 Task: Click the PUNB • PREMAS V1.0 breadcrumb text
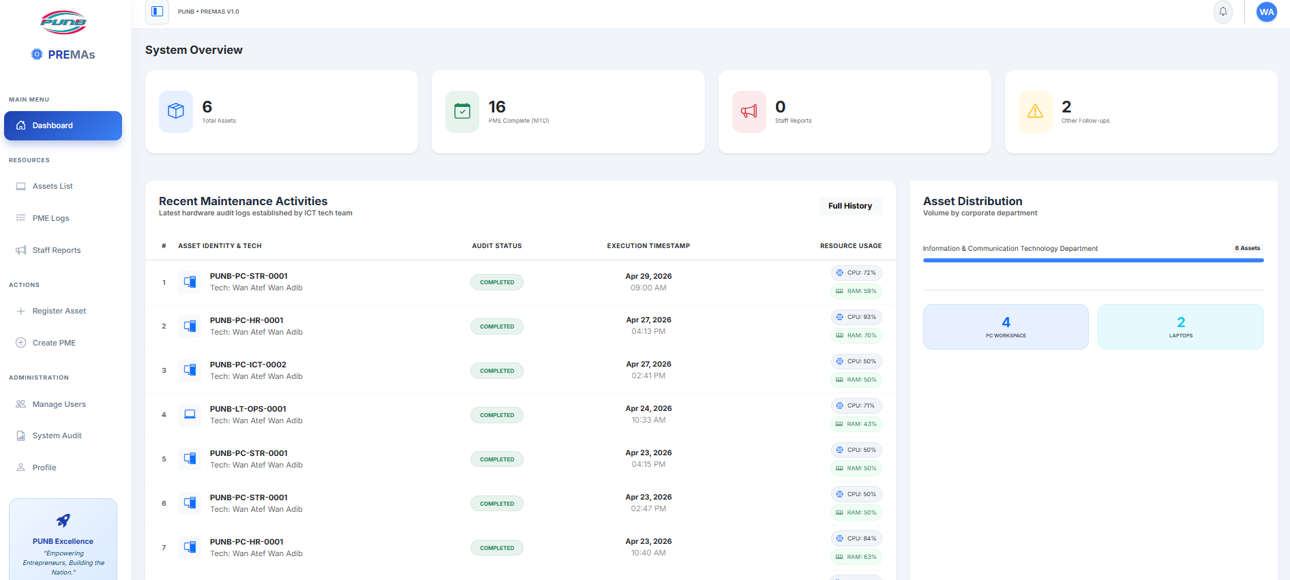209,12
